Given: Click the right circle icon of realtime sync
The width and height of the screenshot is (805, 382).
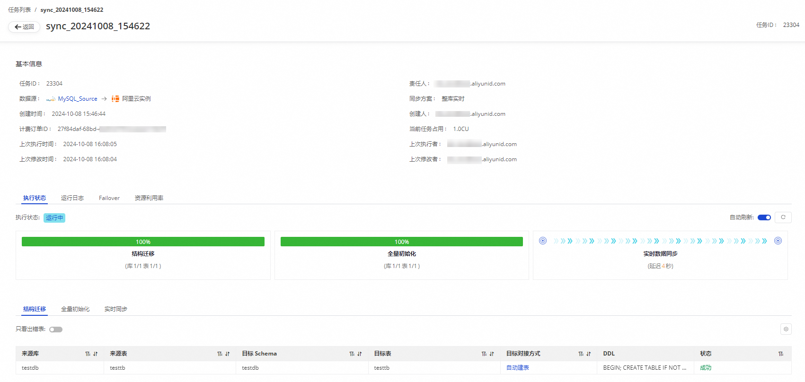Looking at the screenshot, I should pos(778,241).
